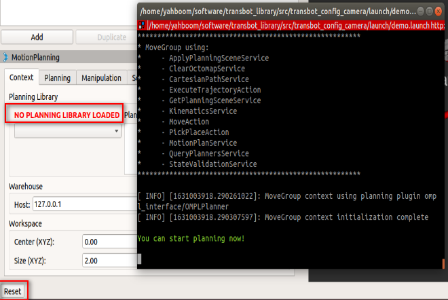The width and height of the screenshot is (448, 300).
Task: Click 'You can start planning now!' line
Action: point(191,238)
